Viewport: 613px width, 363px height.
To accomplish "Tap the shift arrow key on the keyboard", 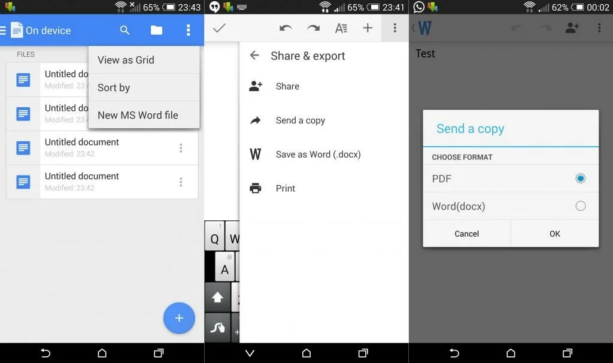I will (217, 297).
